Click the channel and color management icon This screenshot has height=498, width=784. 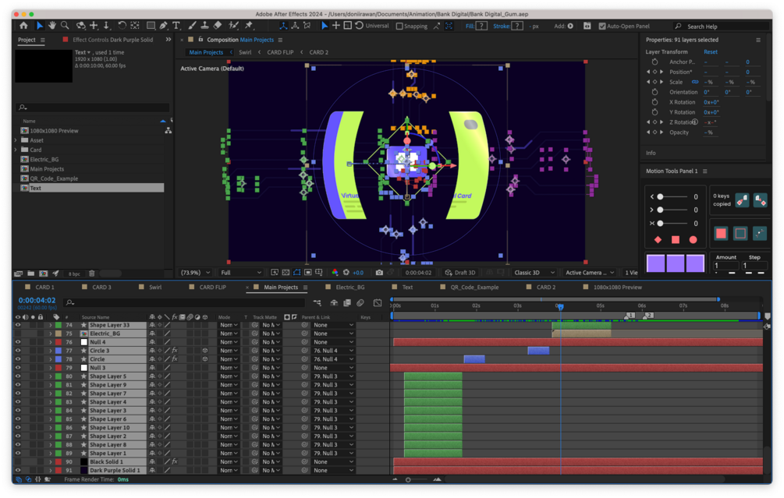[x=335, y=273]
